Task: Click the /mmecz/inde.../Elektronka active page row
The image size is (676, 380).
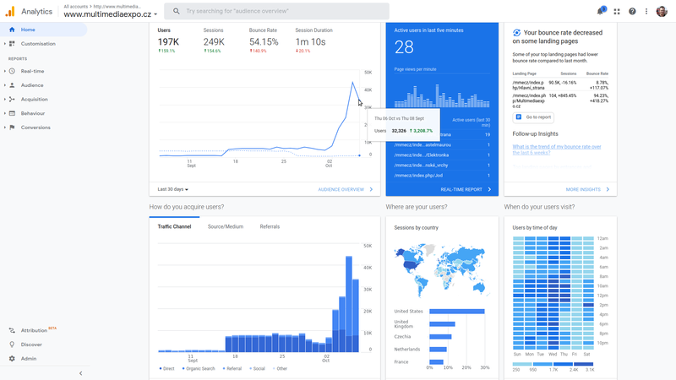Action: click(442, 155)
